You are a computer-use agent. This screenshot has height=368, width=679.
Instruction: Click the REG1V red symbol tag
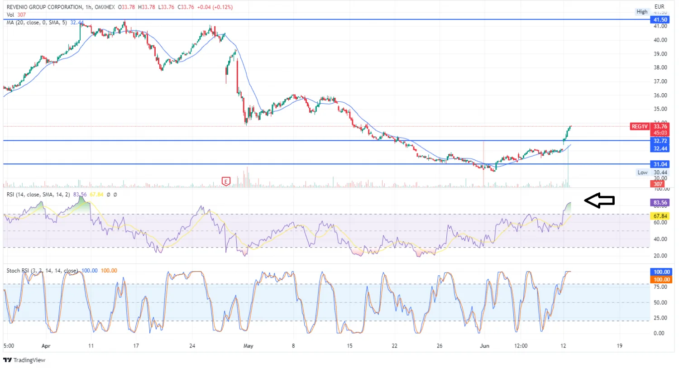639,127
